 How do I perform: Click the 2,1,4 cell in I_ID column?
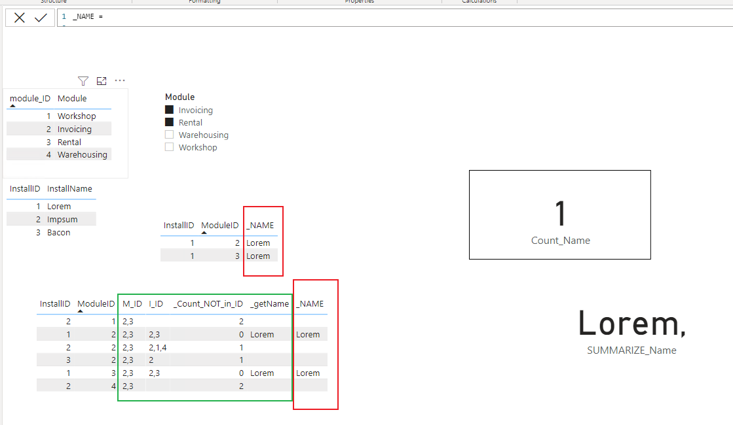click(157, 348)
